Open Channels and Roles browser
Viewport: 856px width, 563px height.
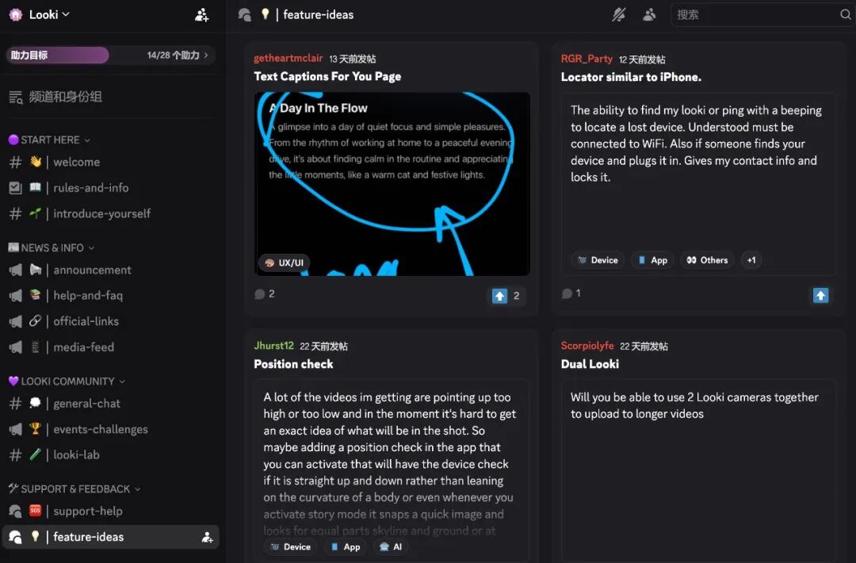coord(65,97)
